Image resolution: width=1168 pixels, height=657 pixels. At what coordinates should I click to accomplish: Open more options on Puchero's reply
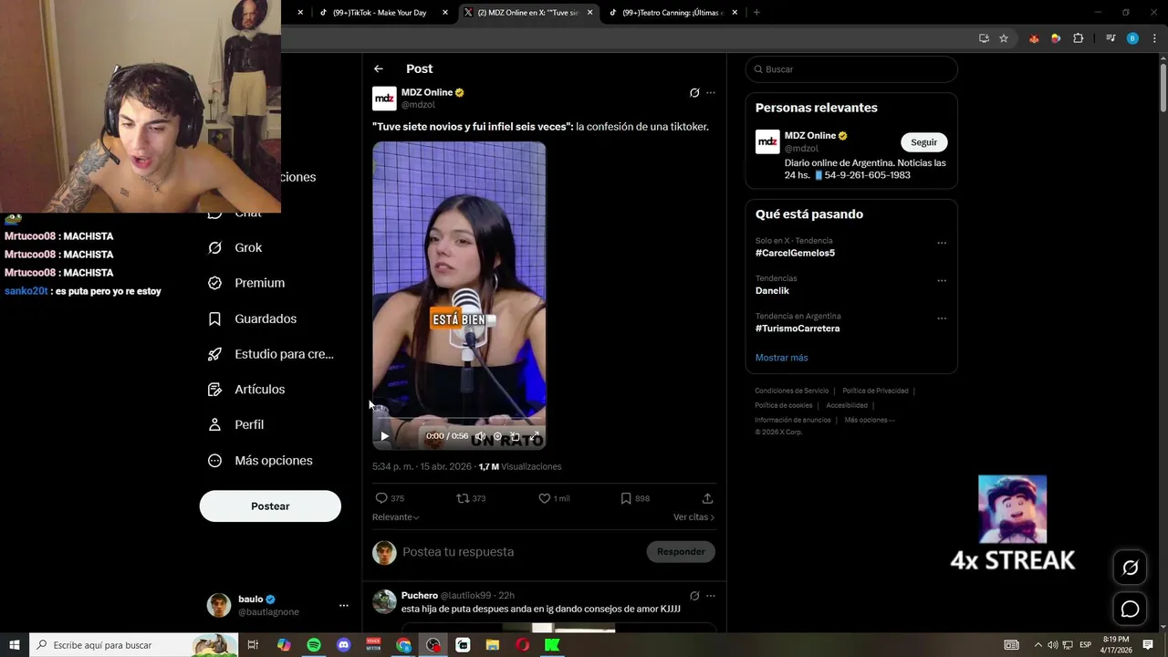point(711,596)
